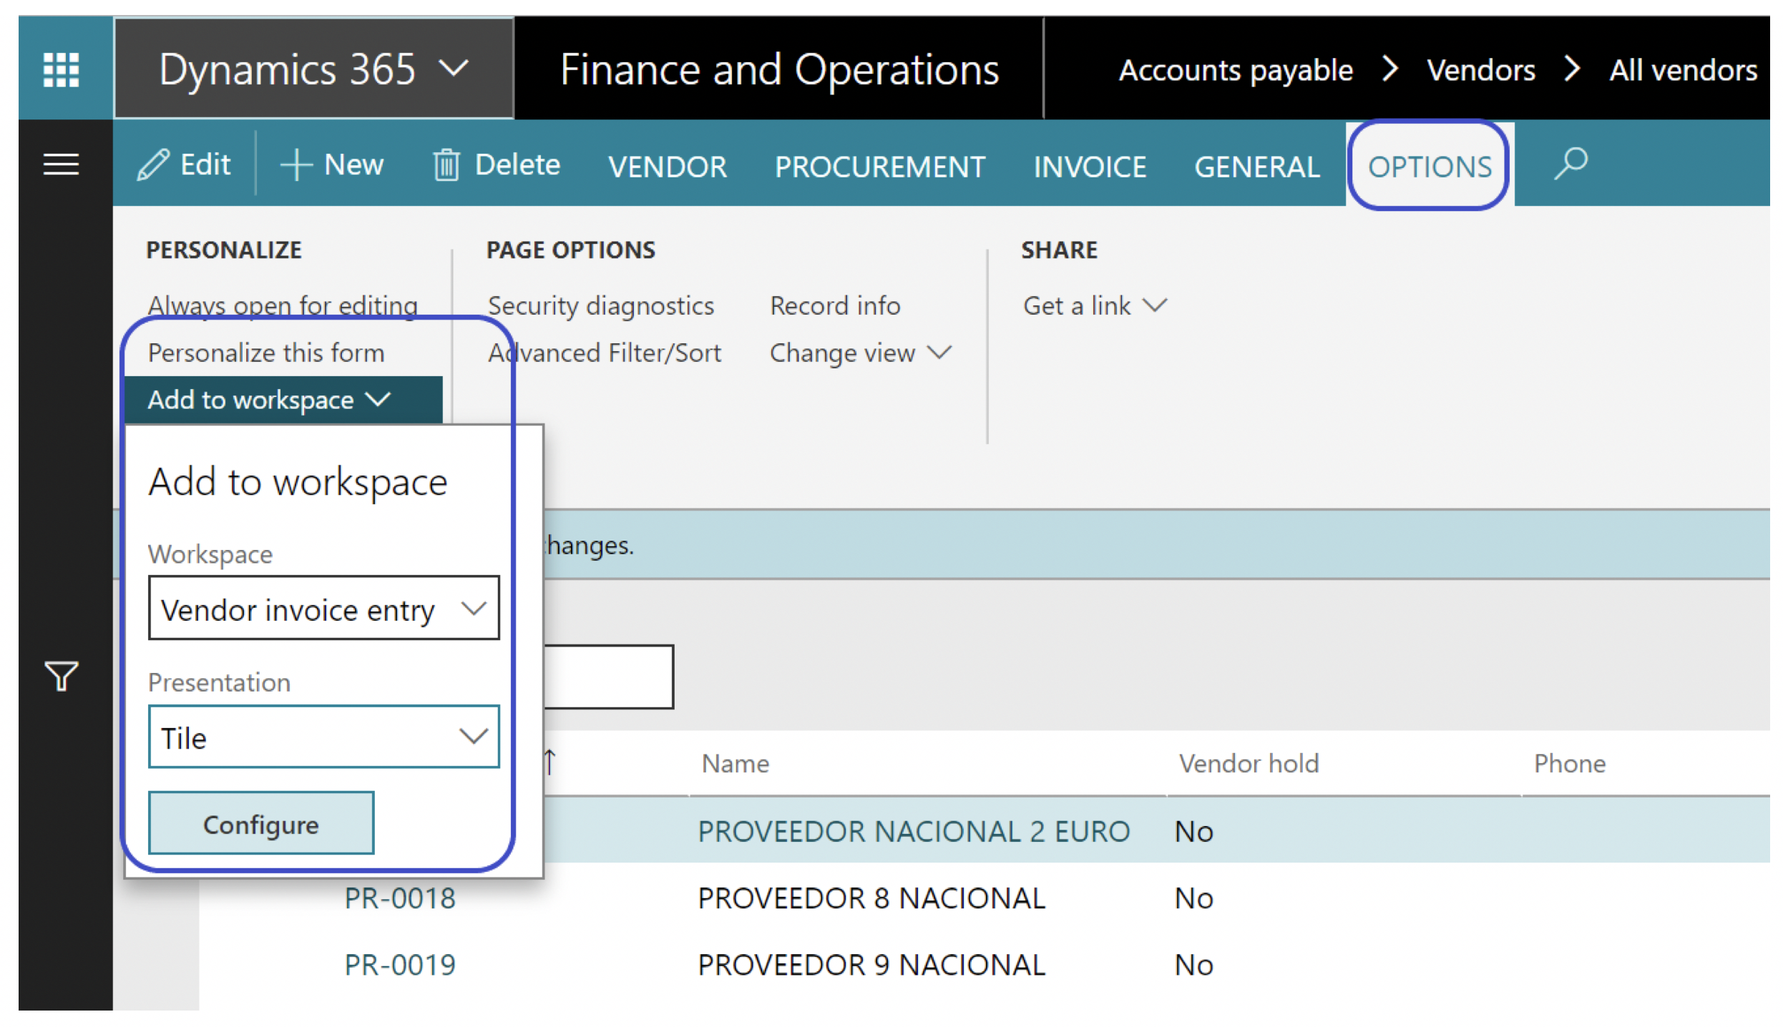Sort by the Vendor hold column header
The image size is (1783, 1027).
1249,764
